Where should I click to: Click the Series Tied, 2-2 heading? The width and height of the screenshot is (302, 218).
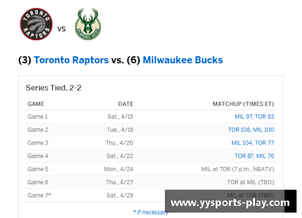tap(54, 88)
